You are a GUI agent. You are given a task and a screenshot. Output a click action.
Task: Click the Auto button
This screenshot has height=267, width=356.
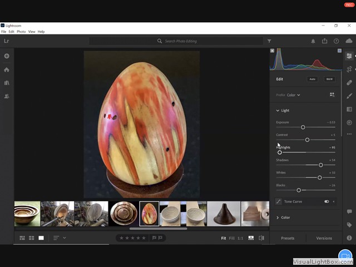pos(312,79)
